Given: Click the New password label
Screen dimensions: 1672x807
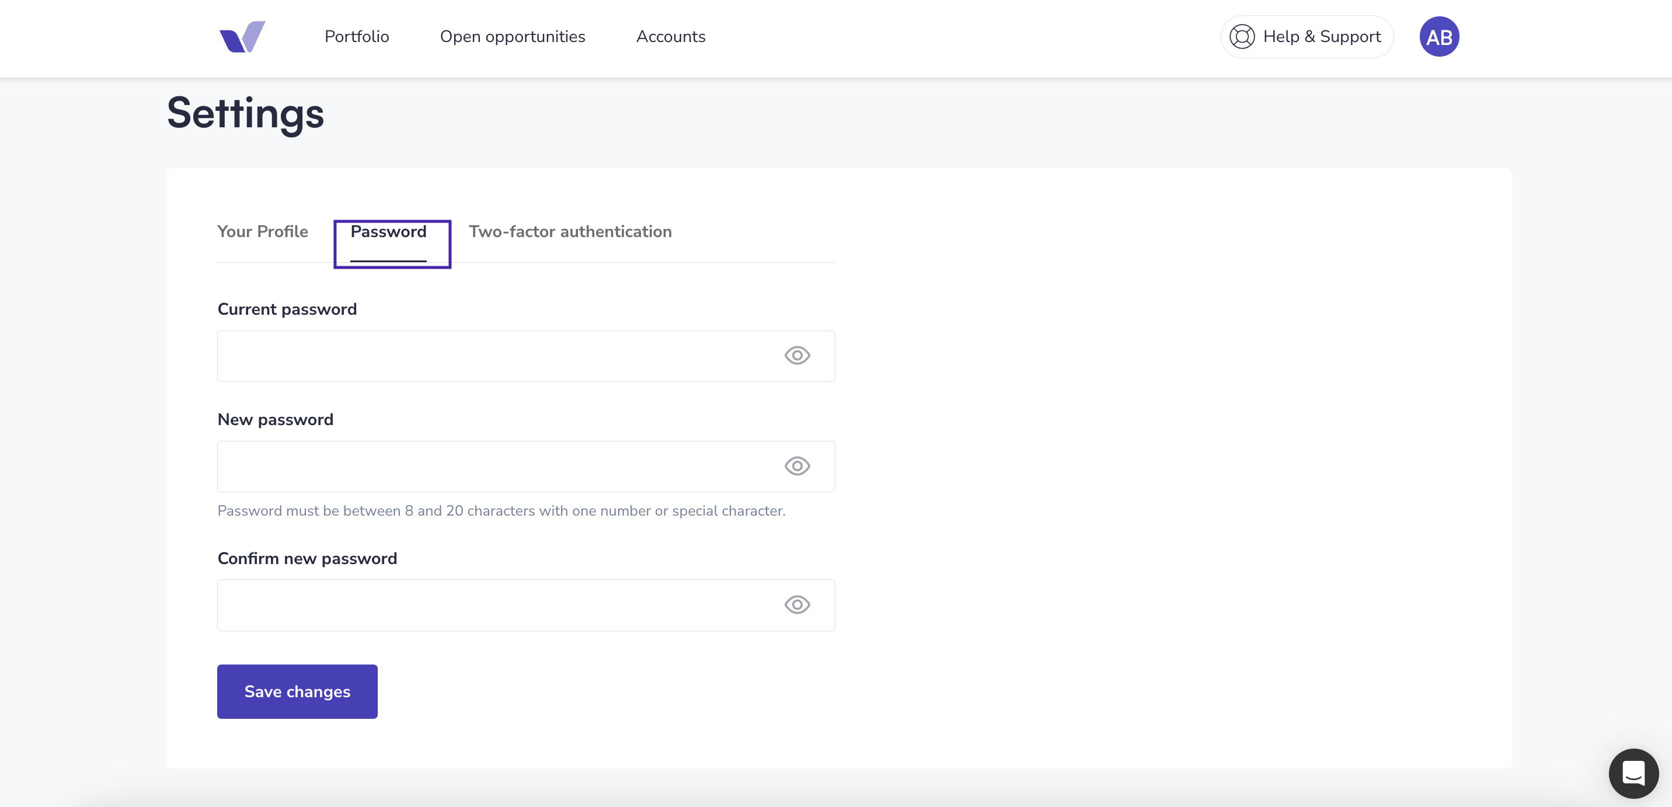Looking at the screenshot, I should (x=275, y=419).
